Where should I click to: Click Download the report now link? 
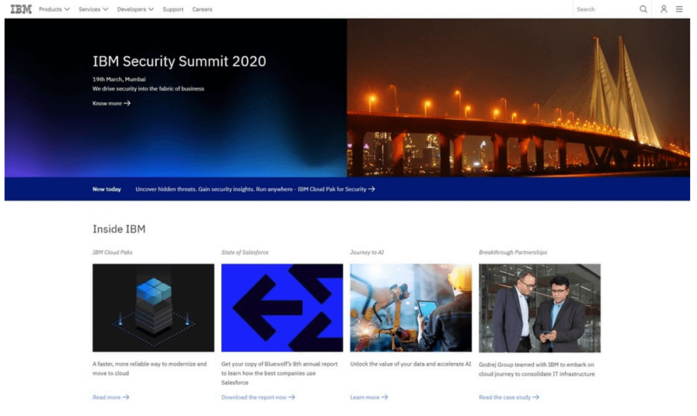(x=258, y=397)
